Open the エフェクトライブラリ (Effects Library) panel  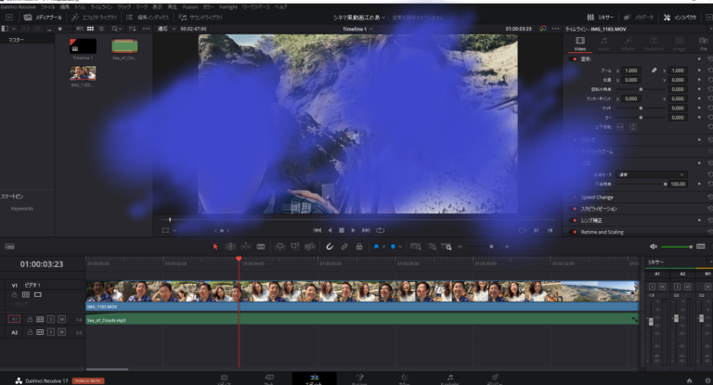coord(94,18)
